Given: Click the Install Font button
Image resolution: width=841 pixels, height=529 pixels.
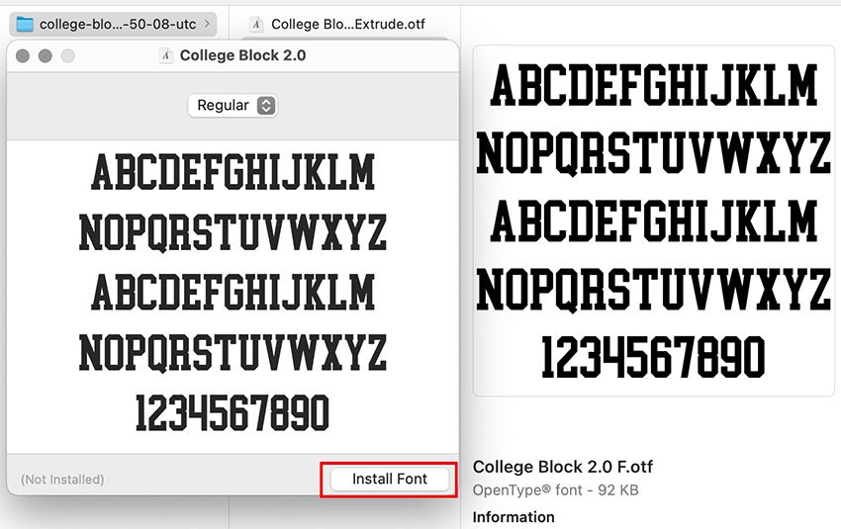Looking at the screenshot, I should pyautogui.click(x=391, y=479).
